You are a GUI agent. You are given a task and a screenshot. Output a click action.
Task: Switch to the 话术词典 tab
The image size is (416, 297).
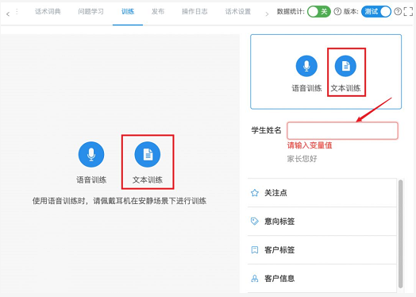coord(48,11)
